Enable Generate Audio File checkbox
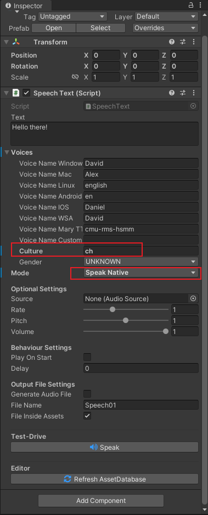The height and width of the screenshot is (515, 208). coord(87,394)
